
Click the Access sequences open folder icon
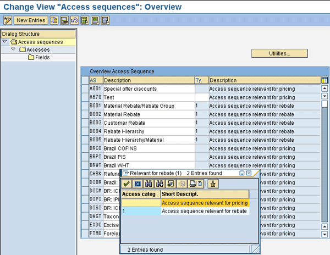point(14,42)
